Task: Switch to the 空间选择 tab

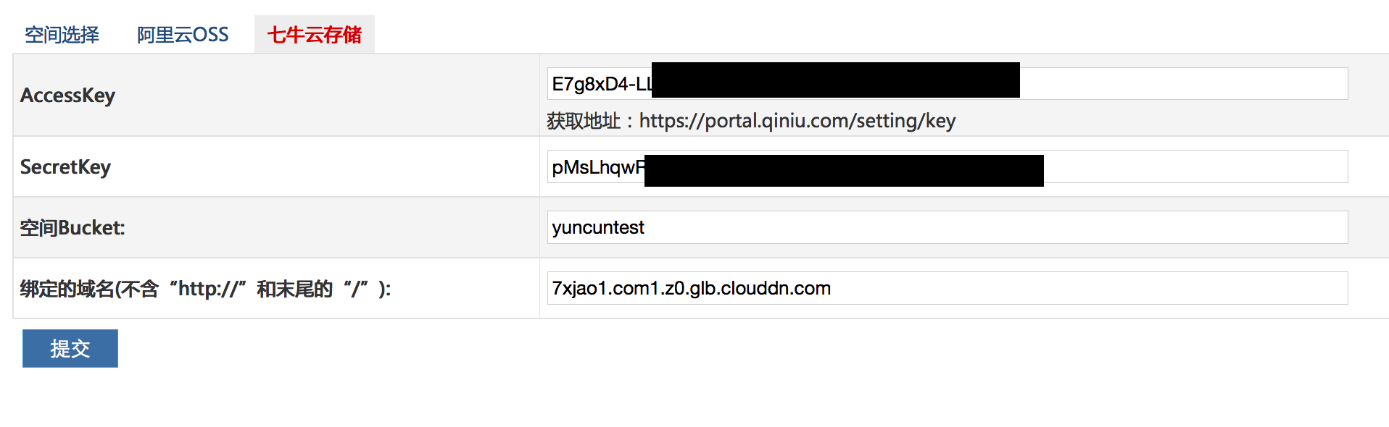Action: click(62, 35)
